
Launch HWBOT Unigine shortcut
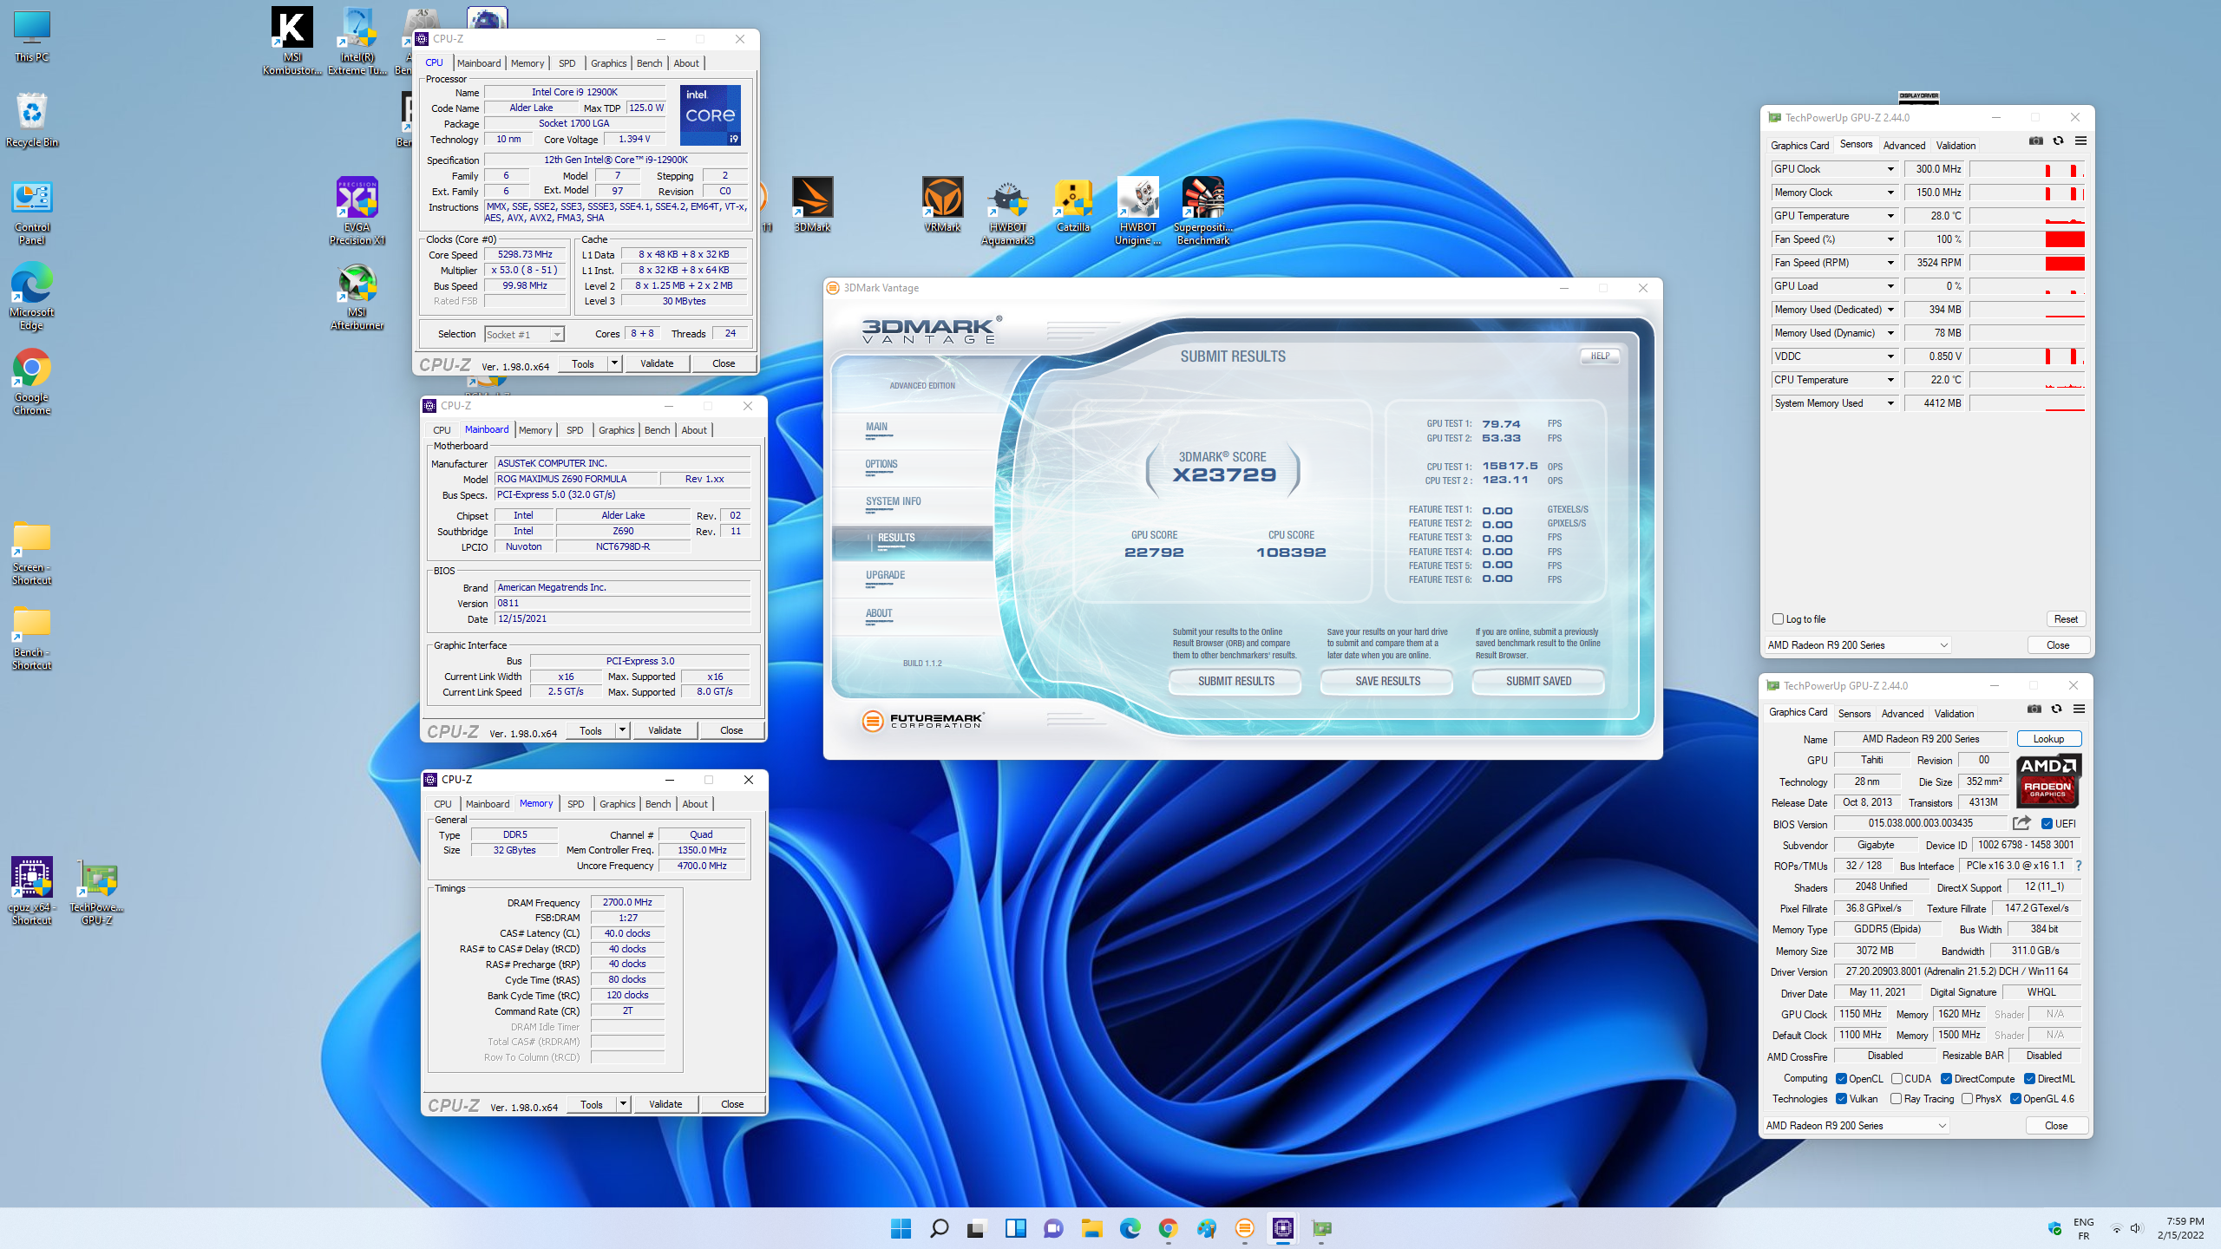point(1138,211)
